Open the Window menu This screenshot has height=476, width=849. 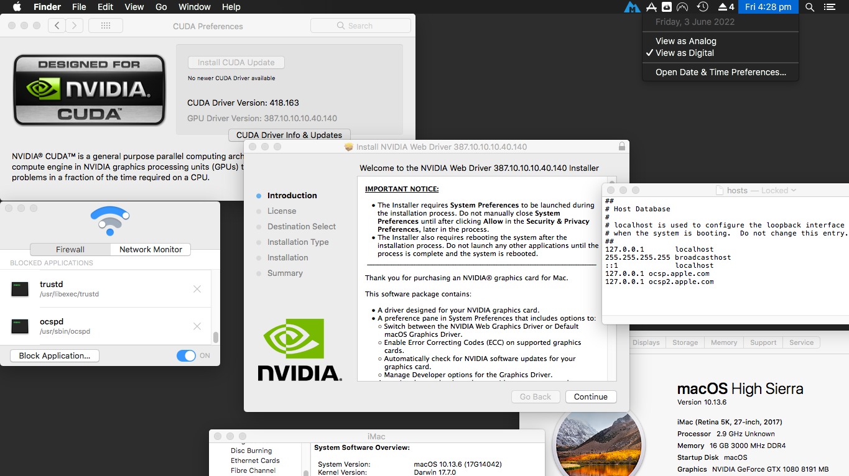pos(194,7)
